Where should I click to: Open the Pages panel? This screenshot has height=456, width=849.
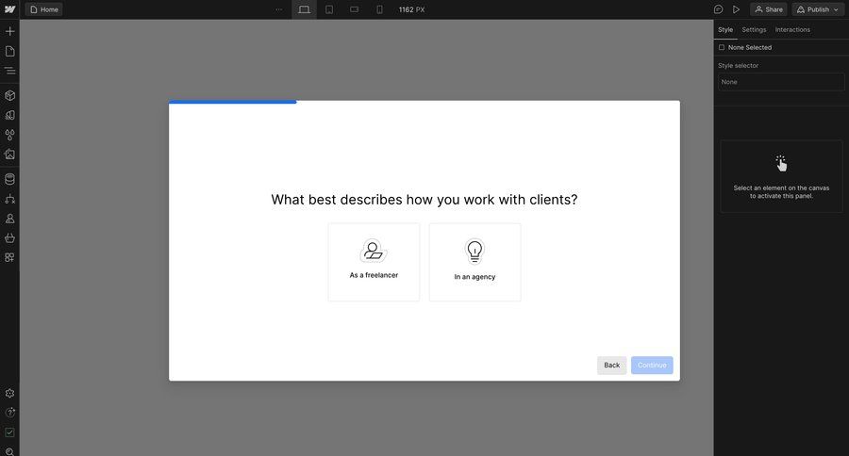(x=9, y=52)
